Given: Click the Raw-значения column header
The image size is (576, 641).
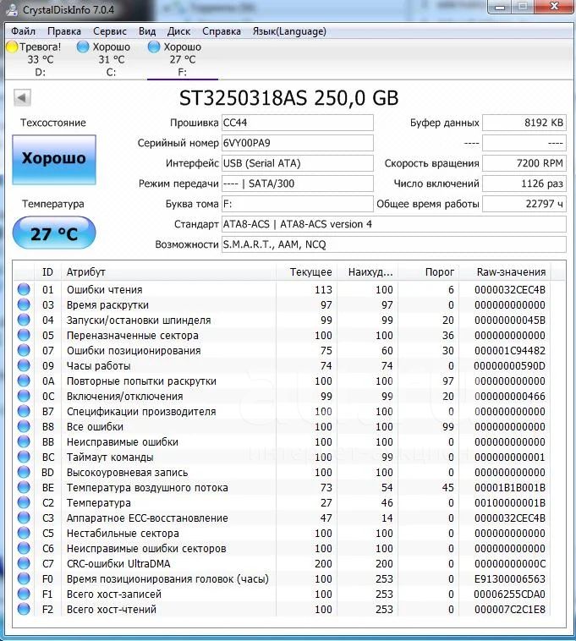Looking at the screenshot, I should pyautogui.click(x=505, y=271).
